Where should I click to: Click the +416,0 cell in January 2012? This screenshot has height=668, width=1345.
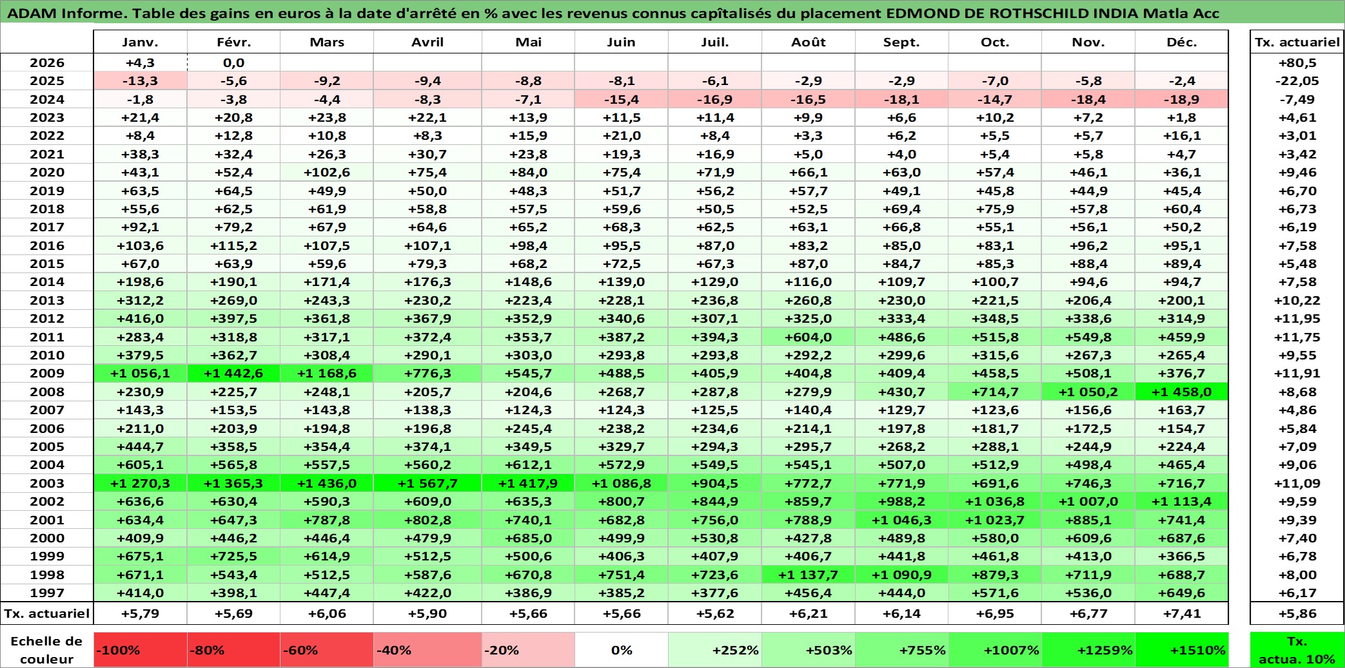140,318
